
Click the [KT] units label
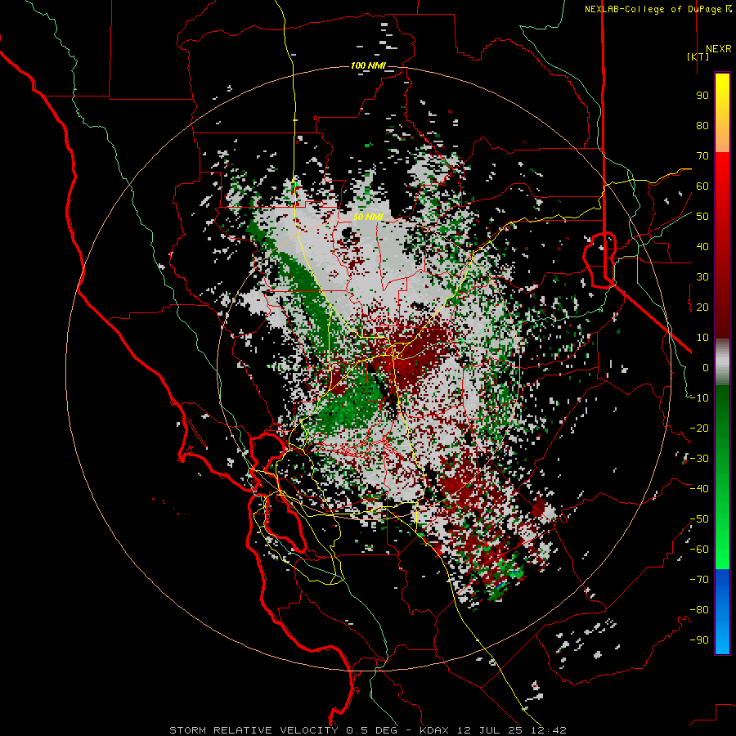click(x=698, y=56)
